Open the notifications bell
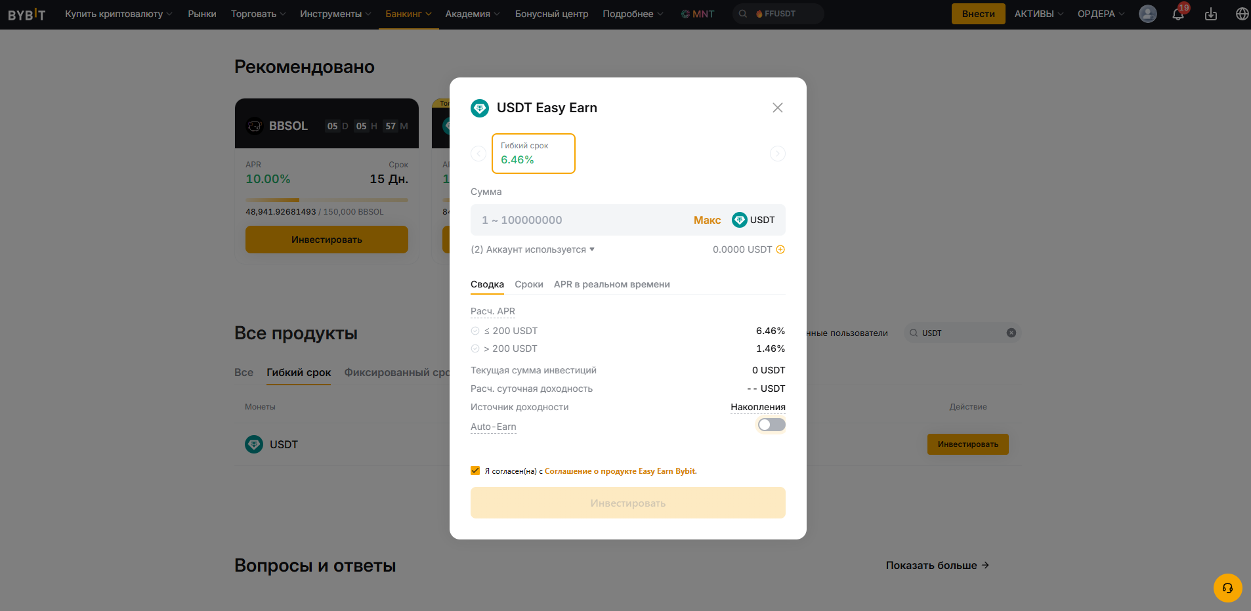 pos(1179,14)
